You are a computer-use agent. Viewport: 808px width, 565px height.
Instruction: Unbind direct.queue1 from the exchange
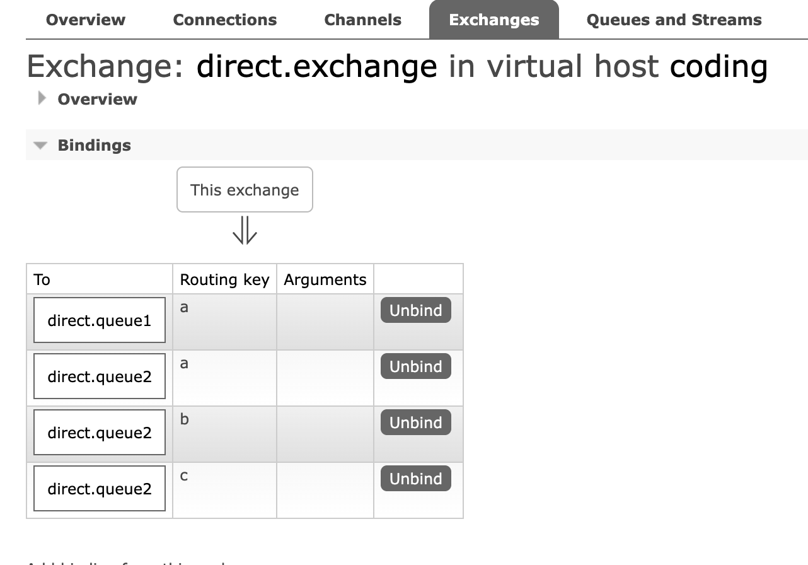[x=415, y=310]
